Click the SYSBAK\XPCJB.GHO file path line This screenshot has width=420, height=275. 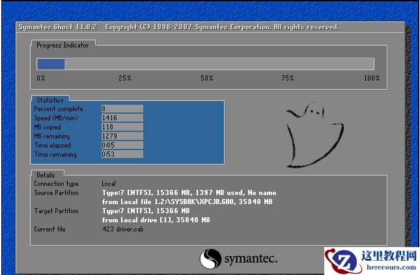coord(188,202)
